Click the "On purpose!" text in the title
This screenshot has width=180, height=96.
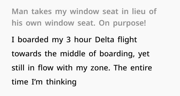(x=122, y=23)
